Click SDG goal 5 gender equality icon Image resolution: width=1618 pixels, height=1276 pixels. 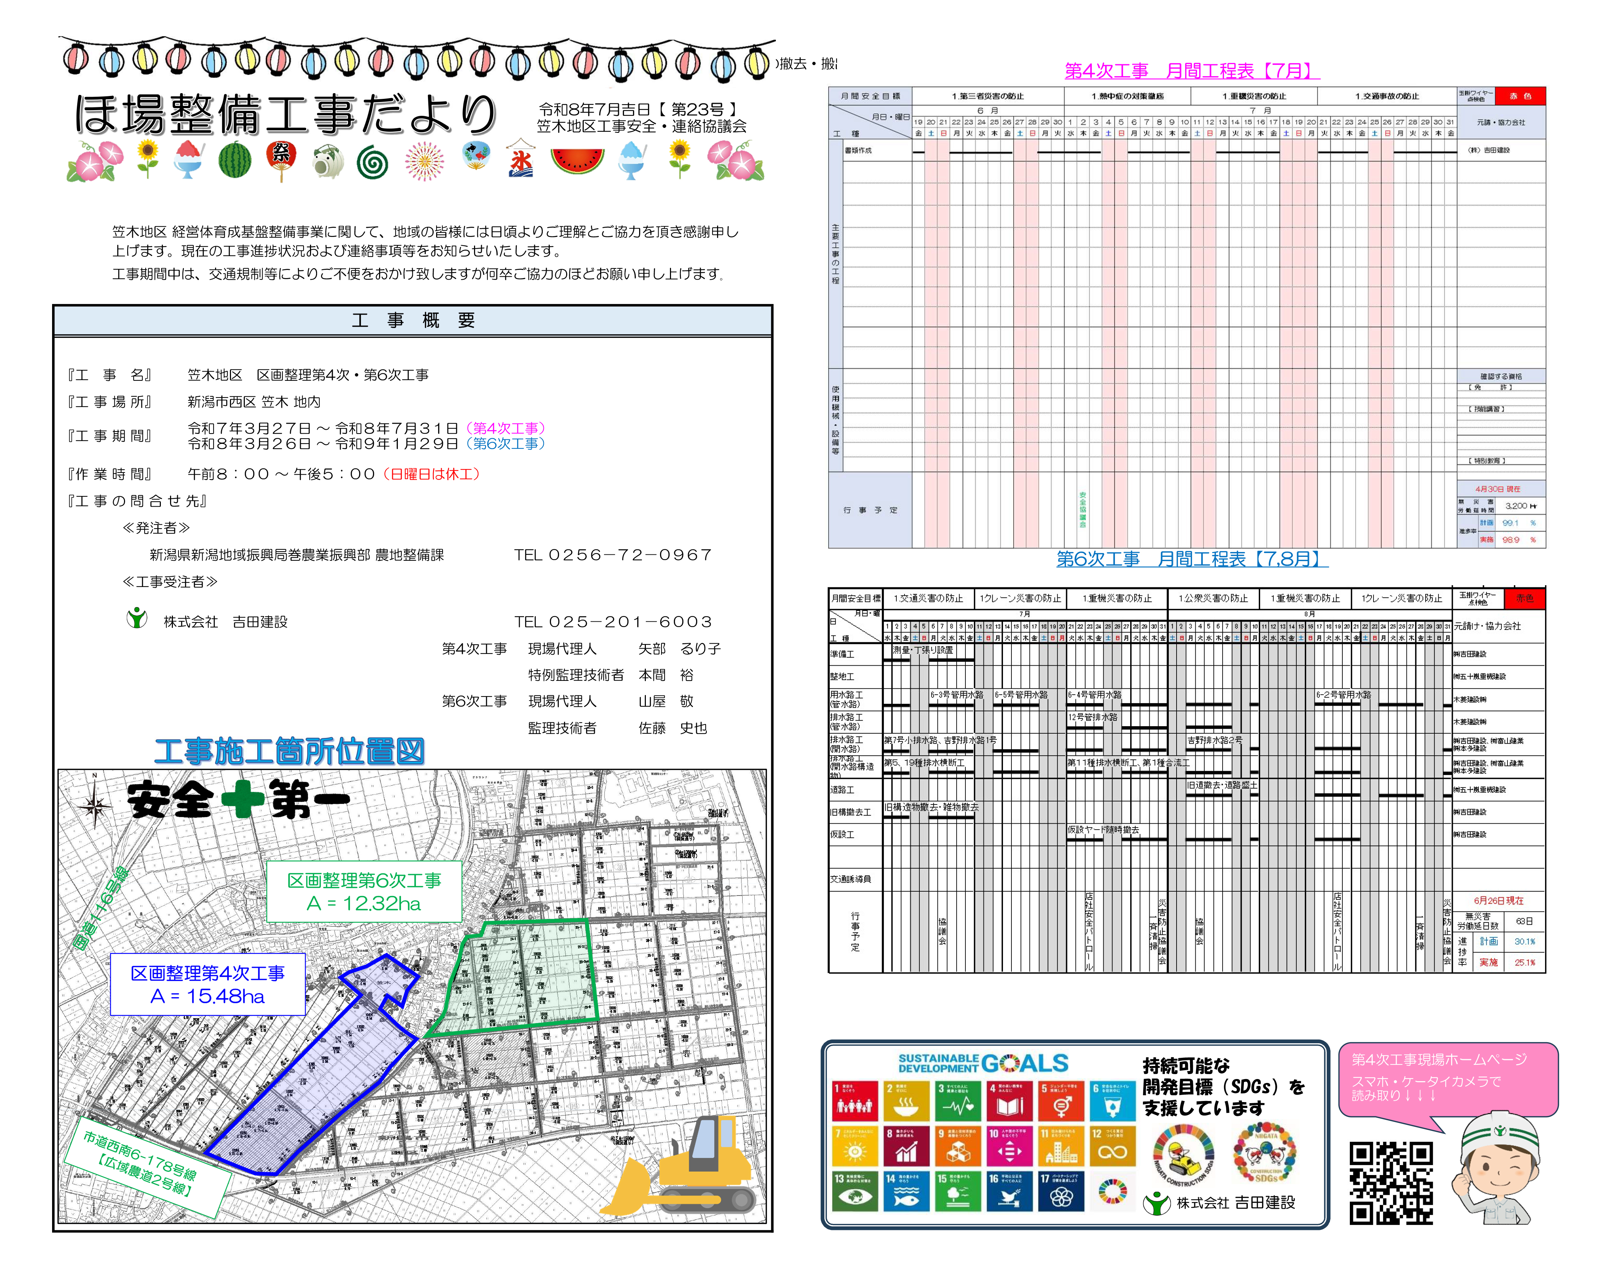pos(1061,1101)
